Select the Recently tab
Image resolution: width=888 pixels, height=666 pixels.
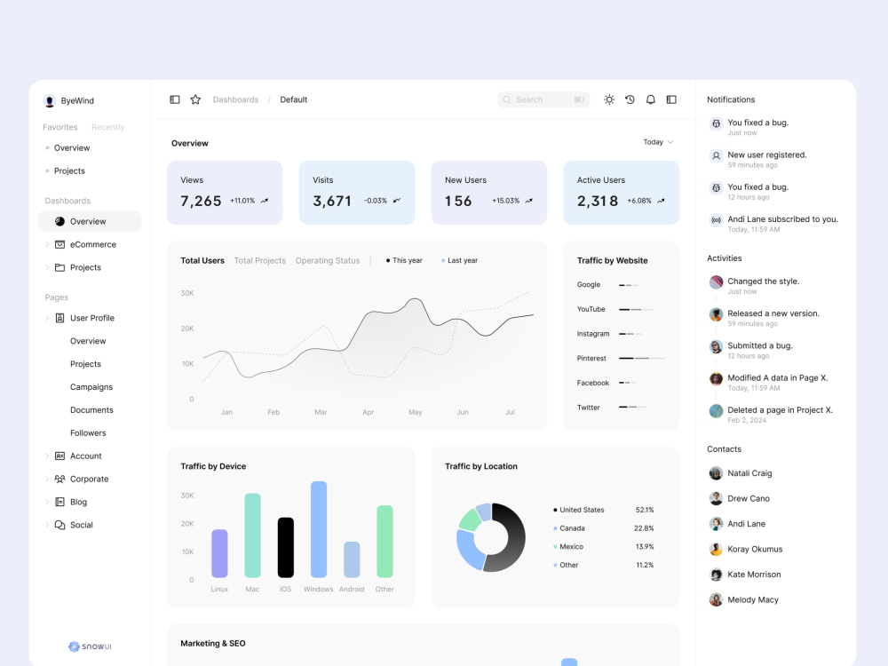tap(107, 127)
